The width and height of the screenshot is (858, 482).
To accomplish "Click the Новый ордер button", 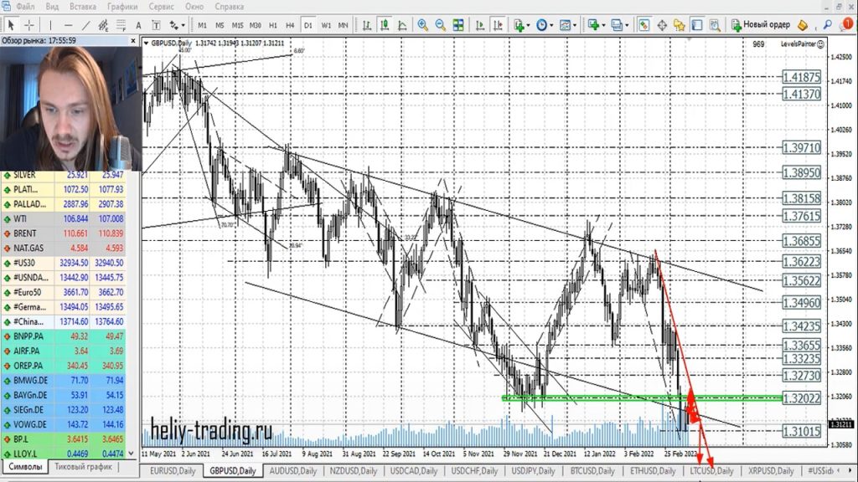I will click(x=760, y=25).
